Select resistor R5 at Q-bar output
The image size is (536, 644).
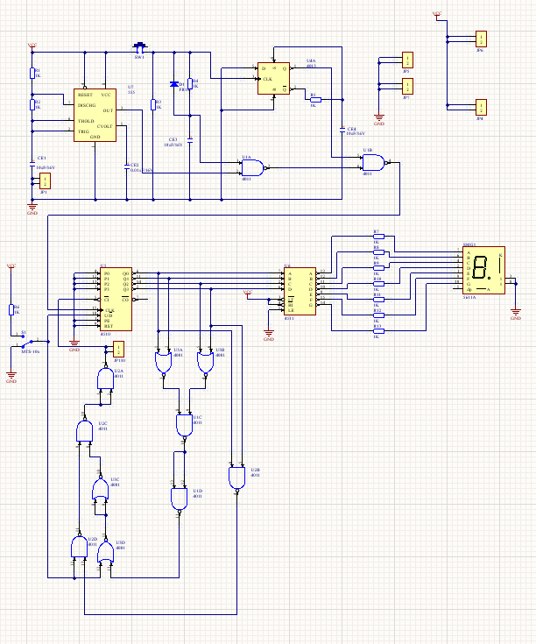coord(315,100)
